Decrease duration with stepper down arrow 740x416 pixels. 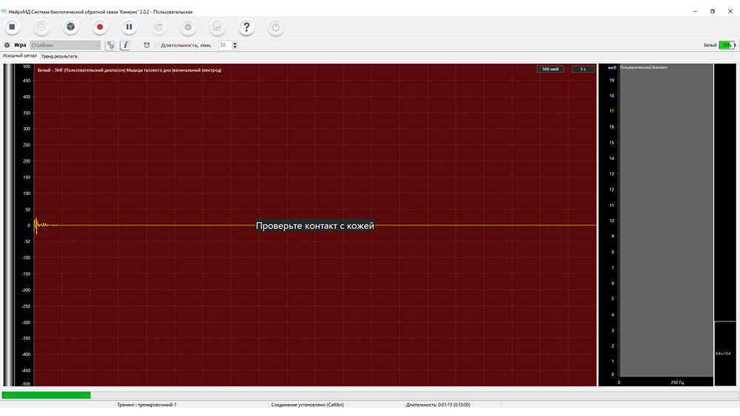[x=235, y=47]
